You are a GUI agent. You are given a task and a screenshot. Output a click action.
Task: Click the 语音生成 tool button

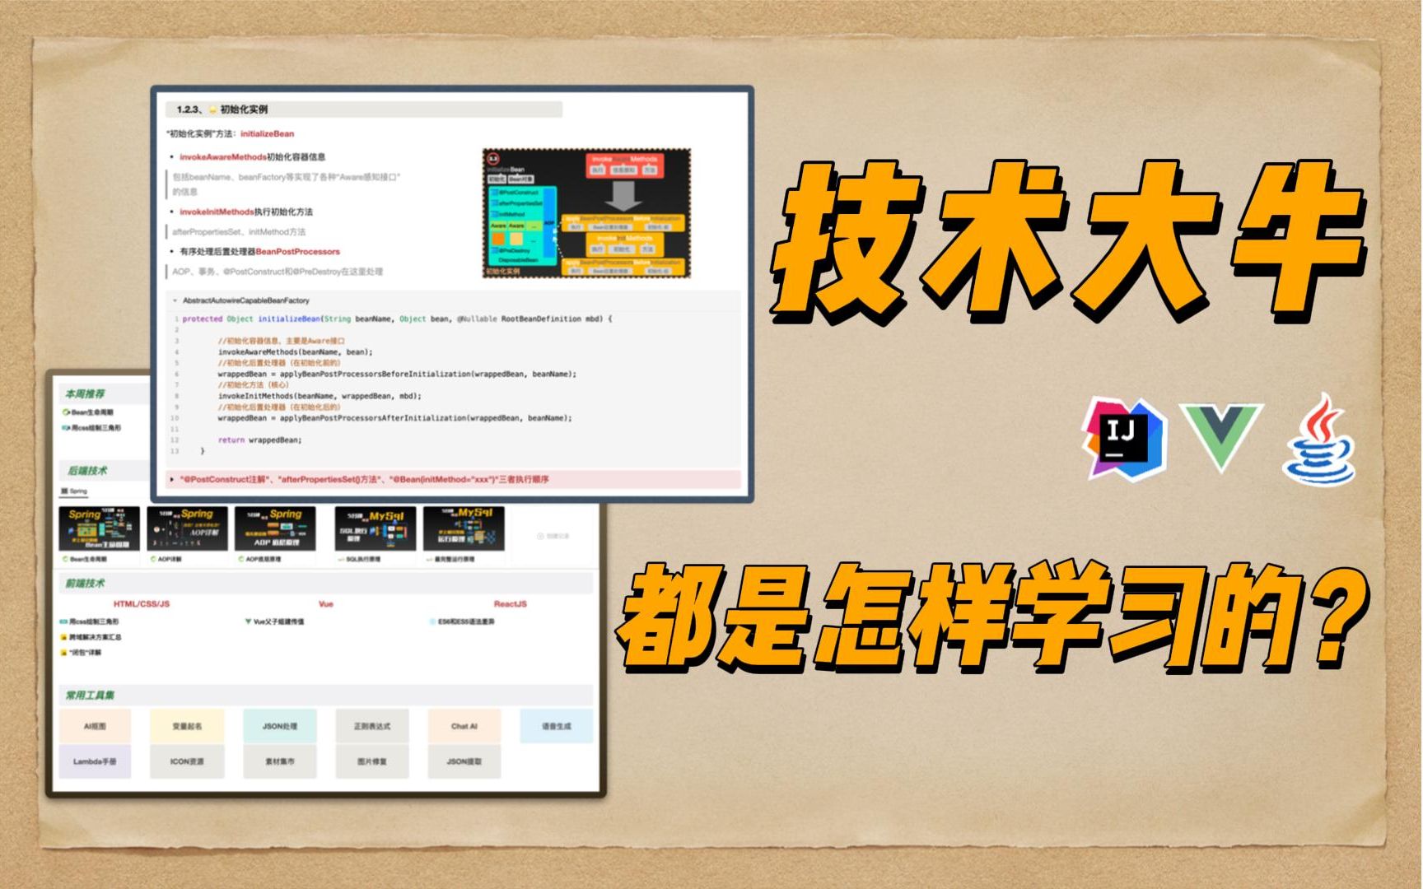[557, 726]
